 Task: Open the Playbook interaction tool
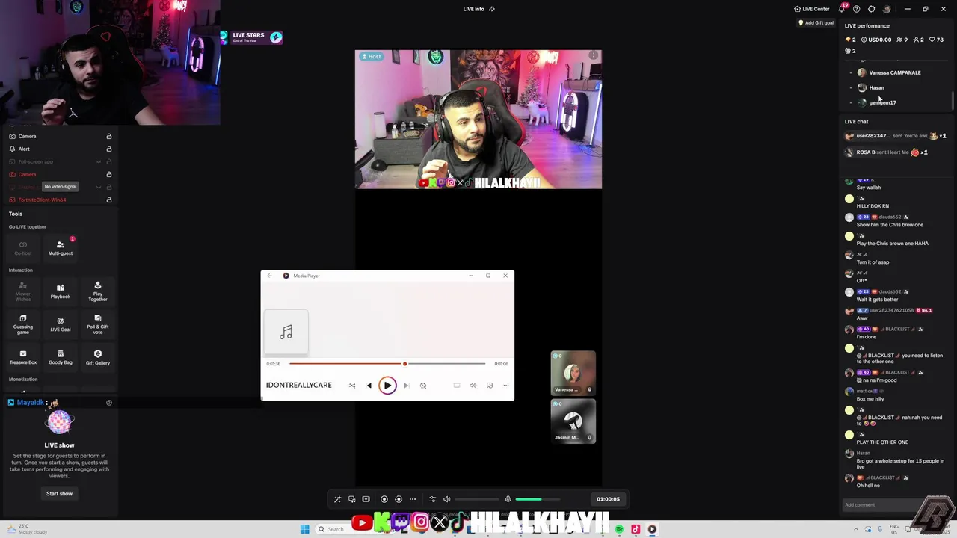(61, 291)
